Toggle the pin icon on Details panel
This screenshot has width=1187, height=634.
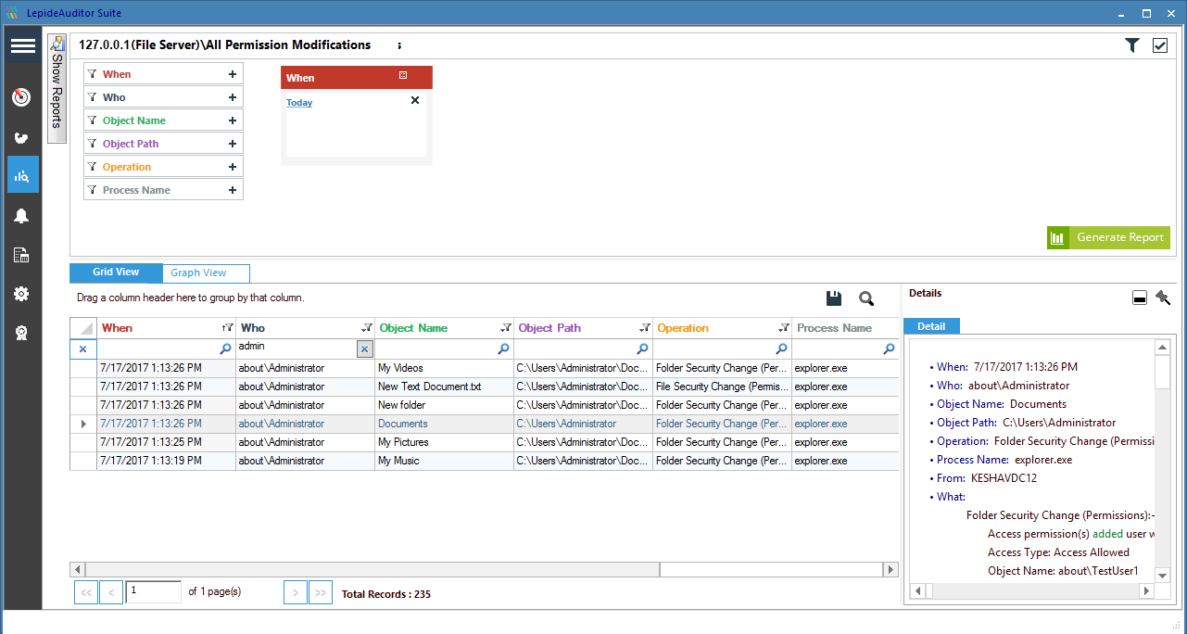pos(1163,298)
